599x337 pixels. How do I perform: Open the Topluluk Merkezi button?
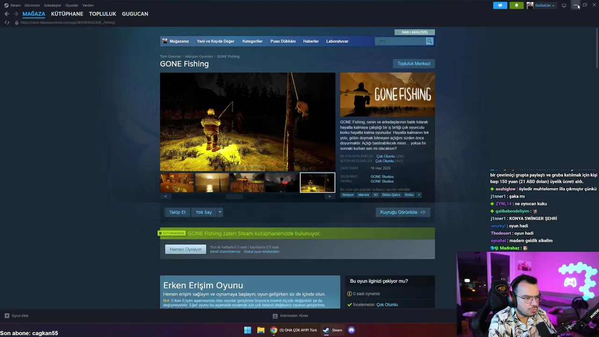pyautogui.click(x=414, y=64)
